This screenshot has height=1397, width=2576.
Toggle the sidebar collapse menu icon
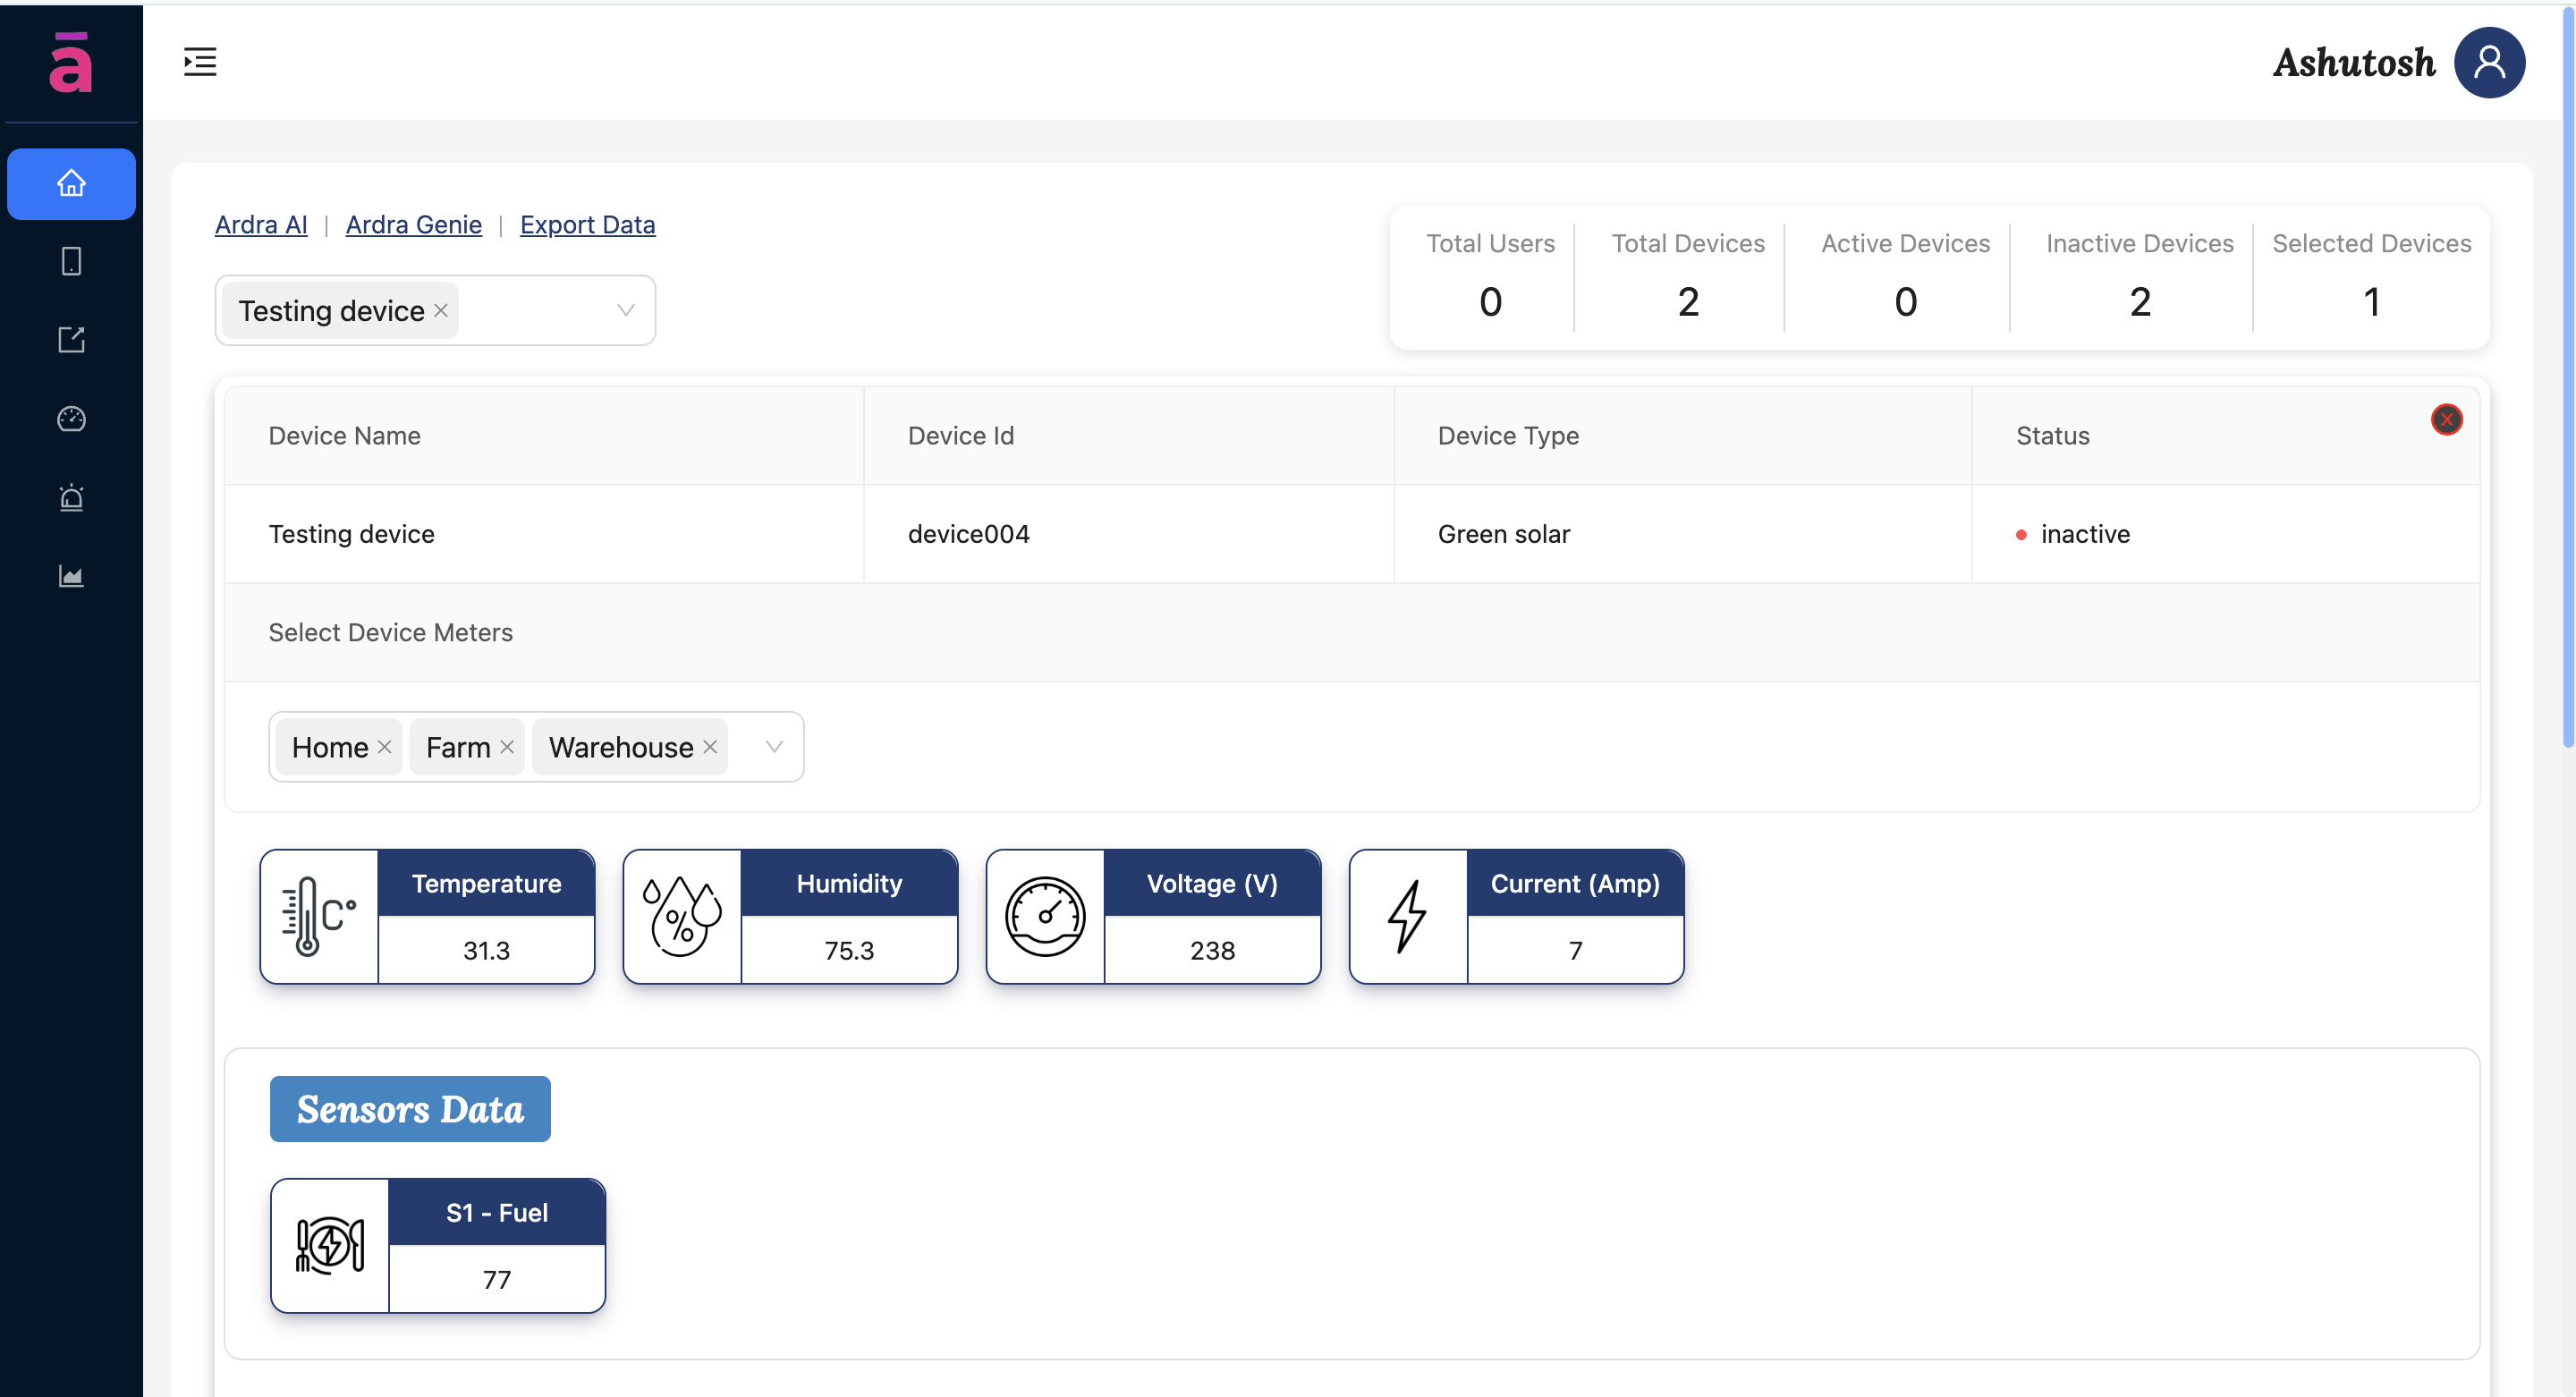tap(200, 62)
